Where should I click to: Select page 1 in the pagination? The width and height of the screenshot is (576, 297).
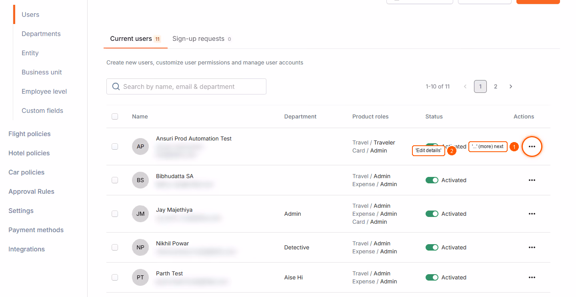[480, 86]
